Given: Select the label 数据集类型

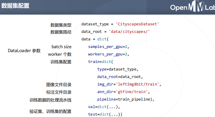Looking at the screenshot, I should (61, 25).
